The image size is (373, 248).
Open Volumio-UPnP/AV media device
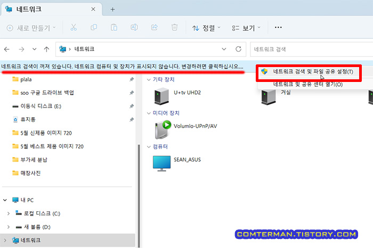pos(185,129)
